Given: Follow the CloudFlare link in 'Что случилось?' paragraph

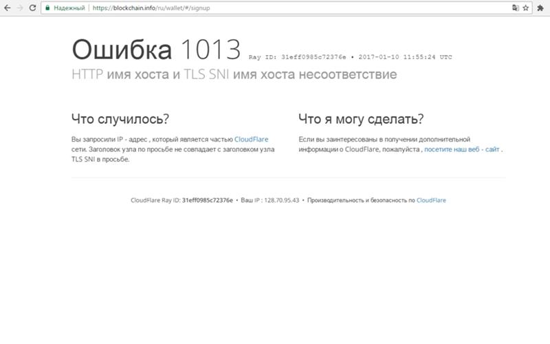Looking at the screenshot, I should (251, 140).
